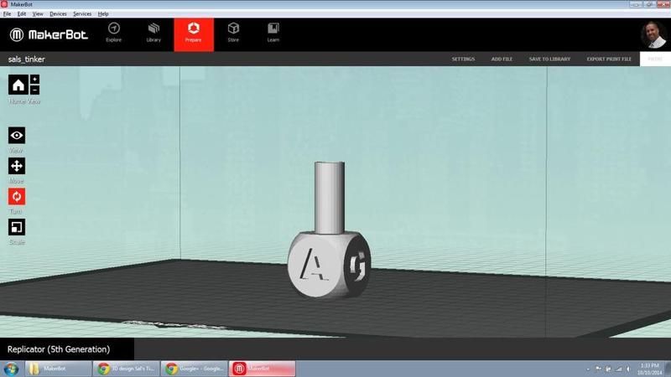
Task: Open the Explore section
Action: click(114, 34)
